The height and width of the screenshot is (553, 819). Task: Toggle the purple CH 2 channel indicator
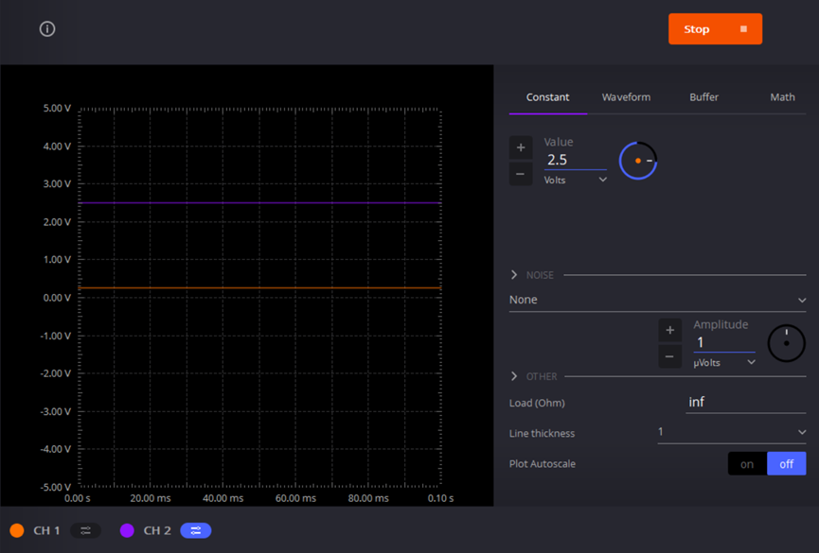(127, 530)
